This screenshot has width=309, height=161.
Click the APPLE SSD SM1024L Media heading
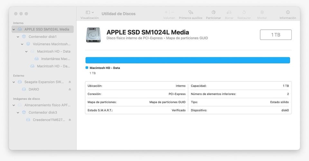[x=148, y=32]
